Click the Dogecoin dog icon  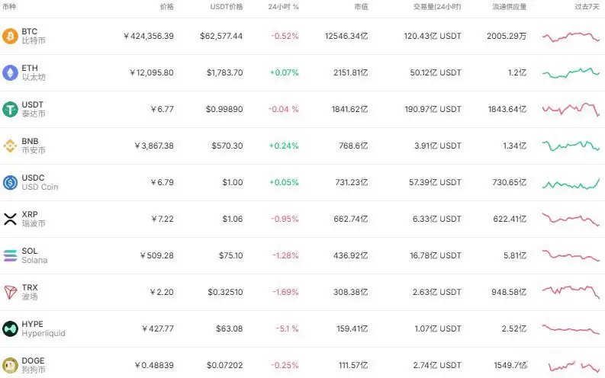coord(10,365)
